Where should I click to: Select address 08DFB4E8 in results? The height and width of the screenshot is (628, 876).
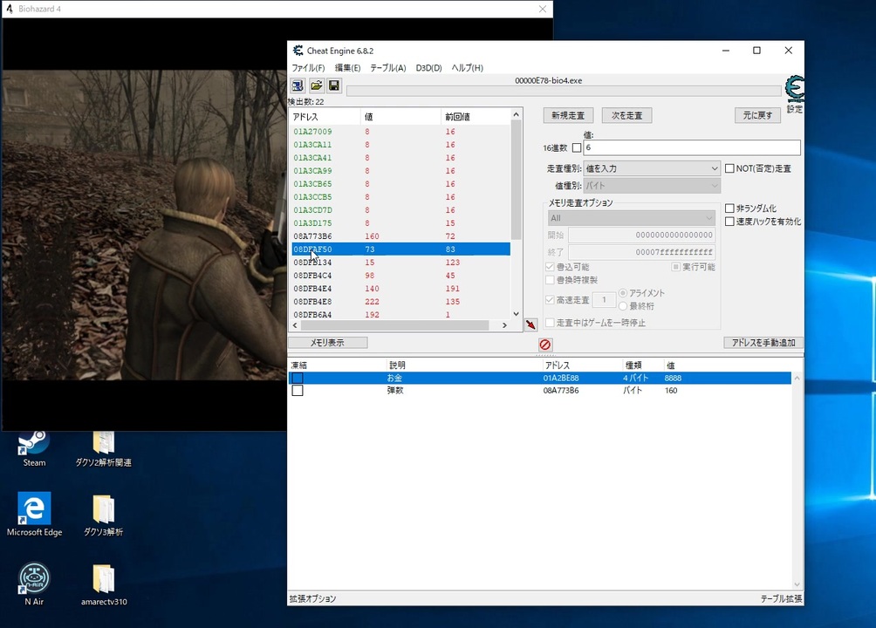coord(313,302)
